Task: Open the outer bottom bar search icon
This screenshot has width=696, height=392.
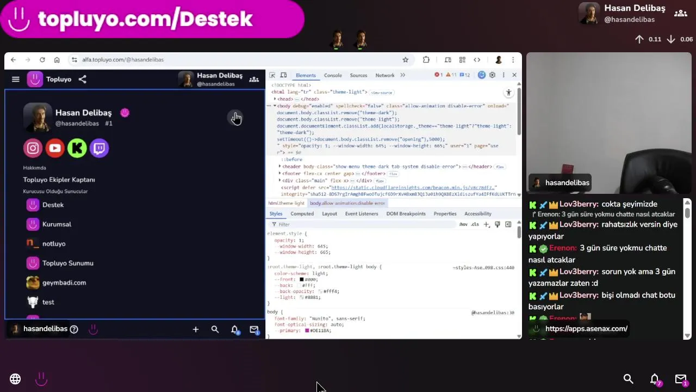Action: (x=629, y=379)
